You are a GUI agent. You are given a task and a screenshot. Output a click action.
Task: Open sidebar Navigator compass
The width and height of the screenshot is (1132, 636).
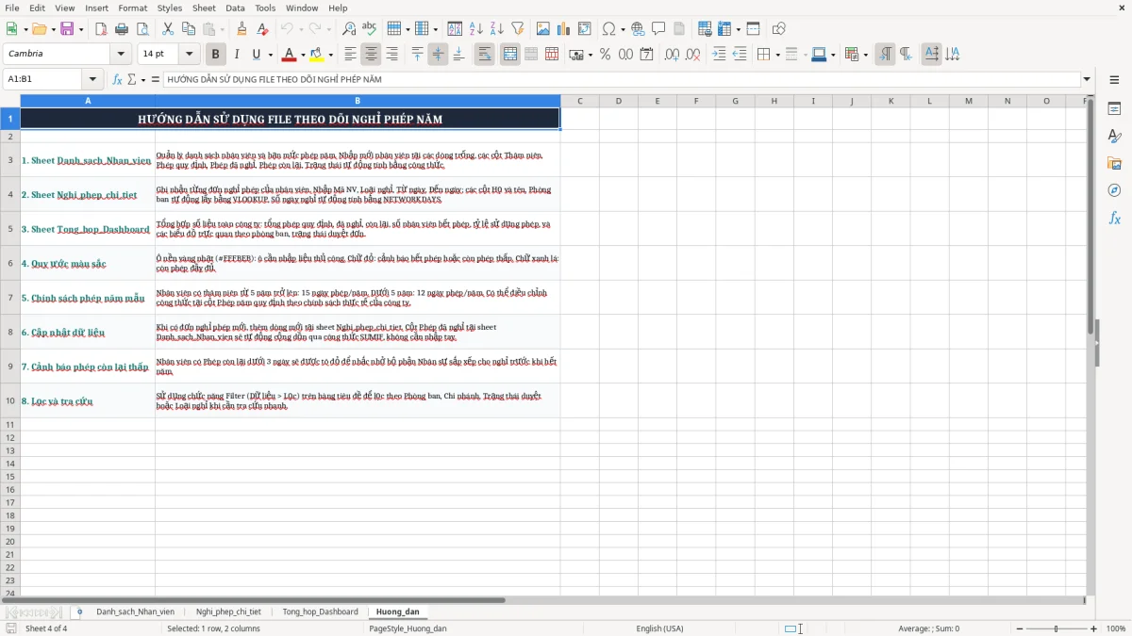pos(1114,190)
